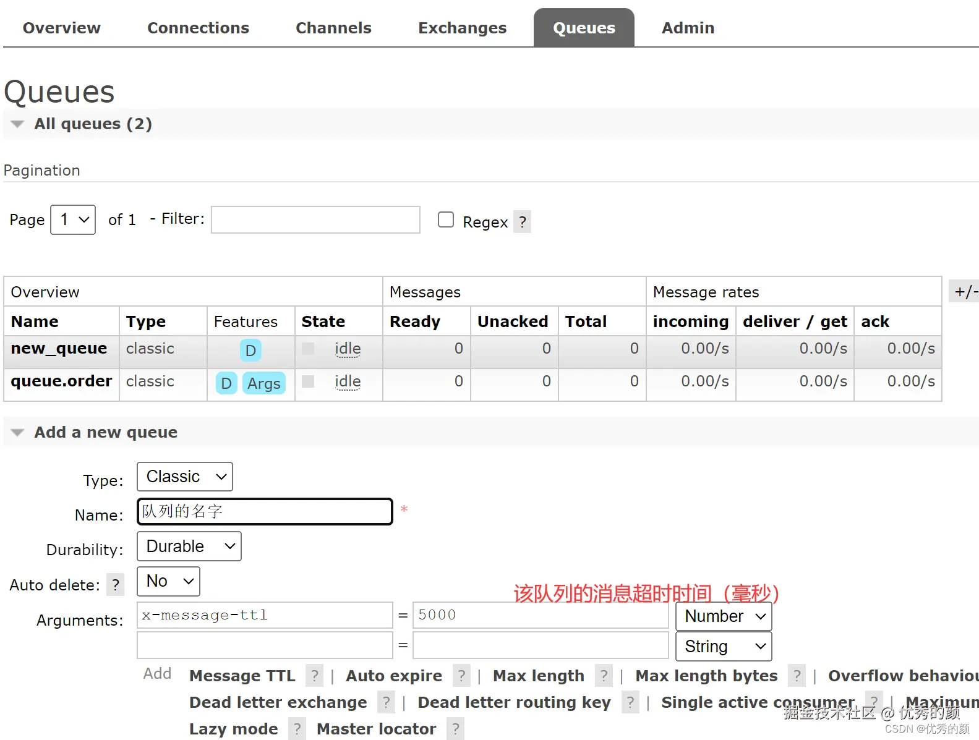
Task: Open the Auto delete No dropdown
Action: pyautogui.click(x=168, y=581)
